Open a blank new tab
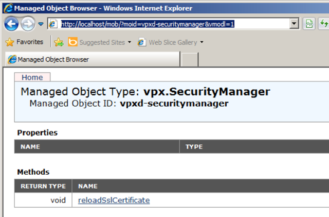 (x=190, y=60)
